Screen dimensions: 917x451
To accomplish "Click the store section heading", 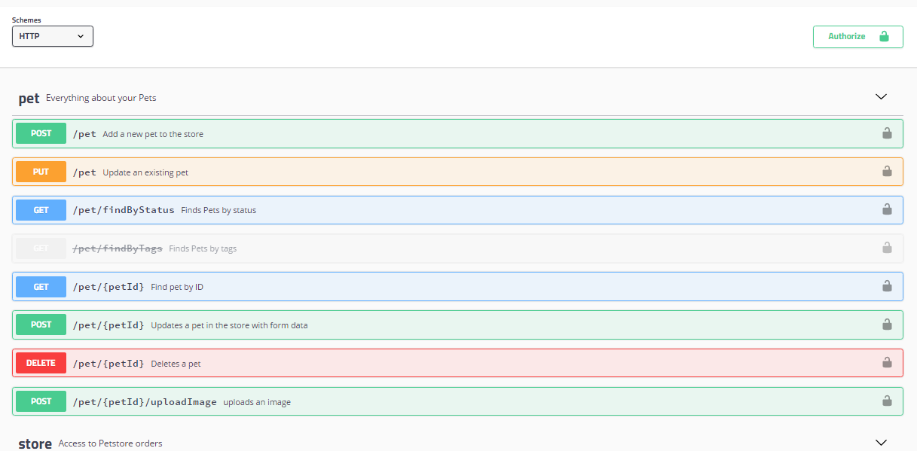I will click(35, 443).
